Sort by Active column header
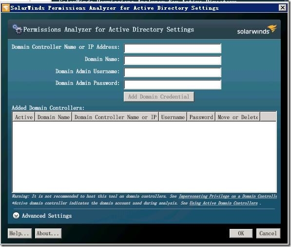The height and width of the screenshot is (247, 291). coord(24,117)
